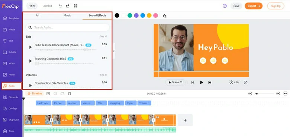Switch to the All audio tab
290x137 pixels.
click(x=38, y=16)
